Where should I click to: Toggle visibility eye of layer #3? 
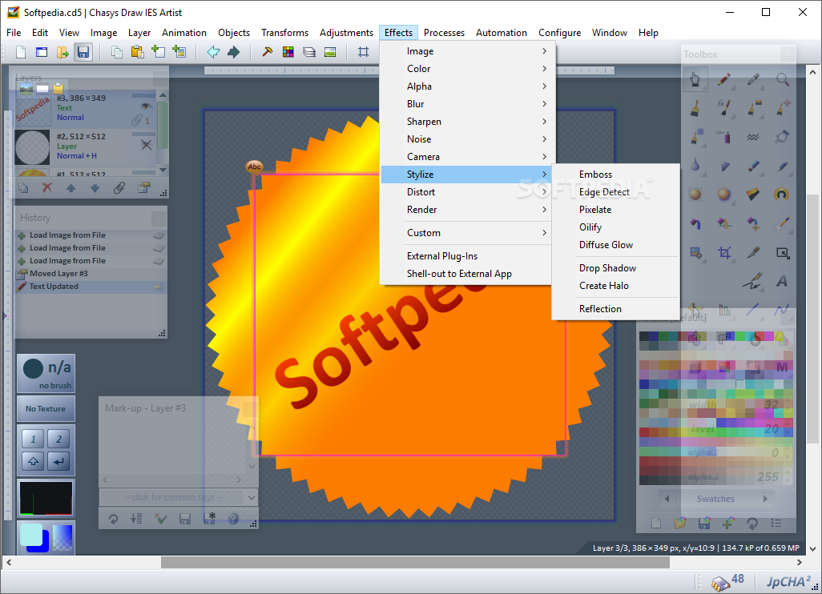click(x=147, y=106)
